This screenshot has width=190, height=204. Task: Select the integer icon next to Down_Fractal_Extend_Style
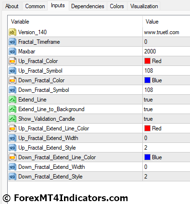pyautogui.click(x=13, y=177)
